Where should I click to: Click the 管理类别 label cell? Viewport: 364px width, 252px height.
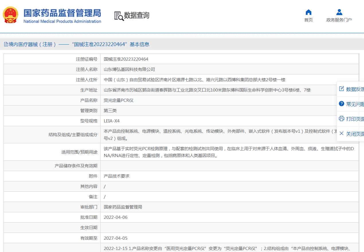coord(52,111)
